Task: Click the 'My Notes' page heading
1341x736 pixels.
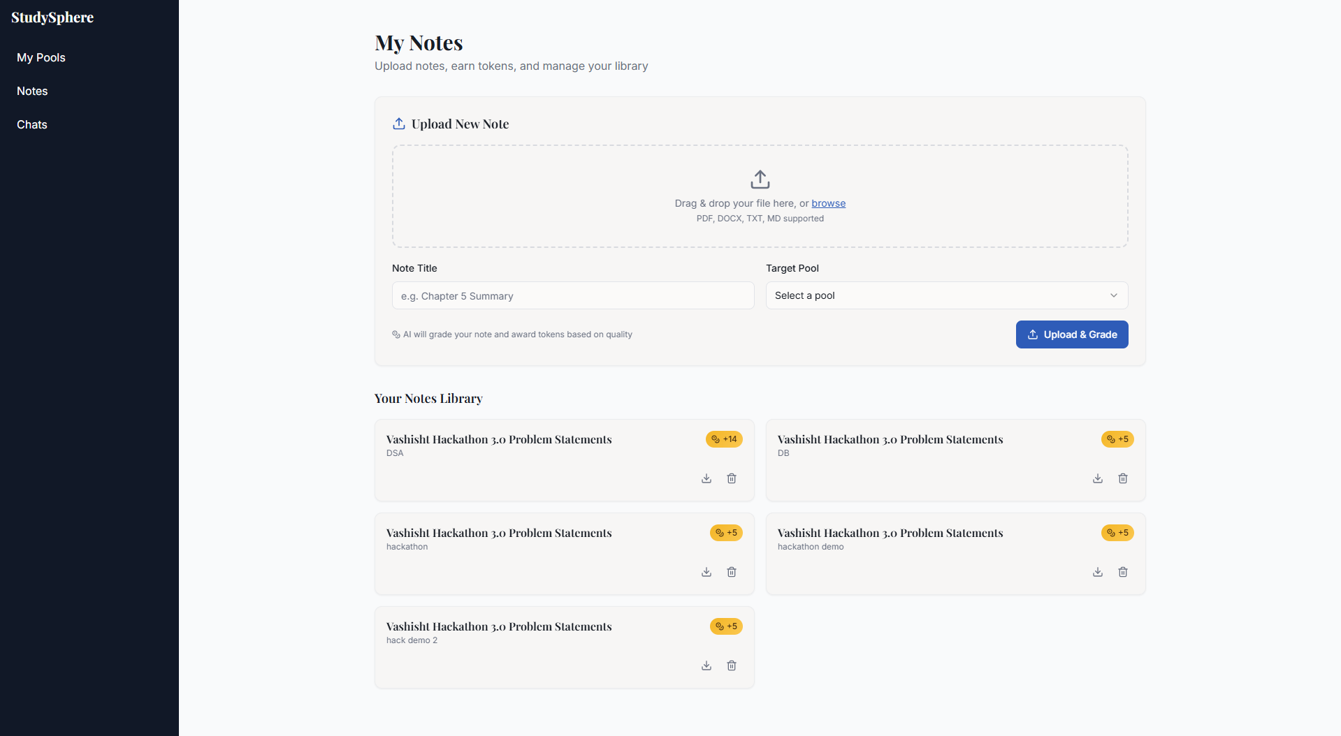Action: [x=419, y=43]
